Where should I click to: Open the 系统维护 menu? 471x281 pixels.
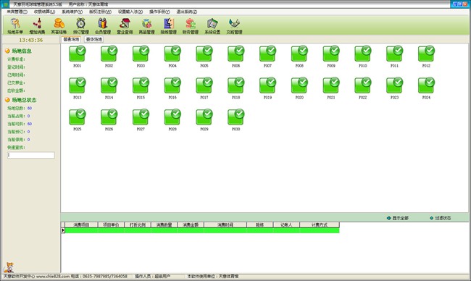(x=72, y=12)
